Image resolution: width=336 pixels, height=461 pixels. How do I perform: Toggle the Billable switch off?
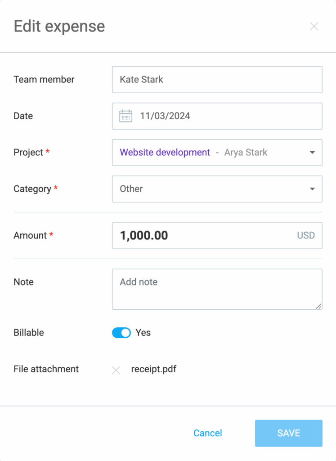121,333
